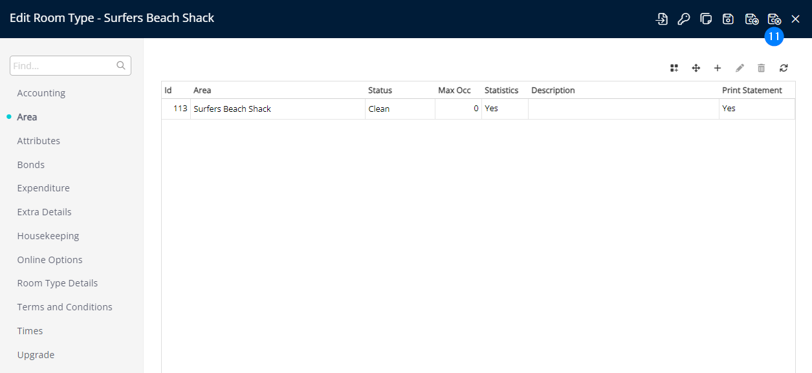The height and width of the screenshot is (373, 812).
Task: Select Terms and Conditions in the sidebar
Action: pos(65,307)
